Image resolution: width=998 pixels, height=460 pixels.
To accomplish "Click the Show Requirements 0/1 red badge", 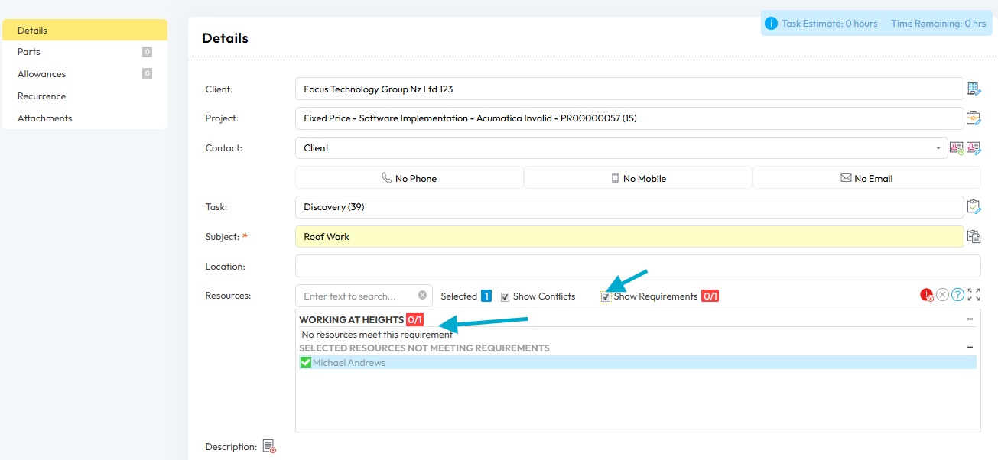I will 710,296.
